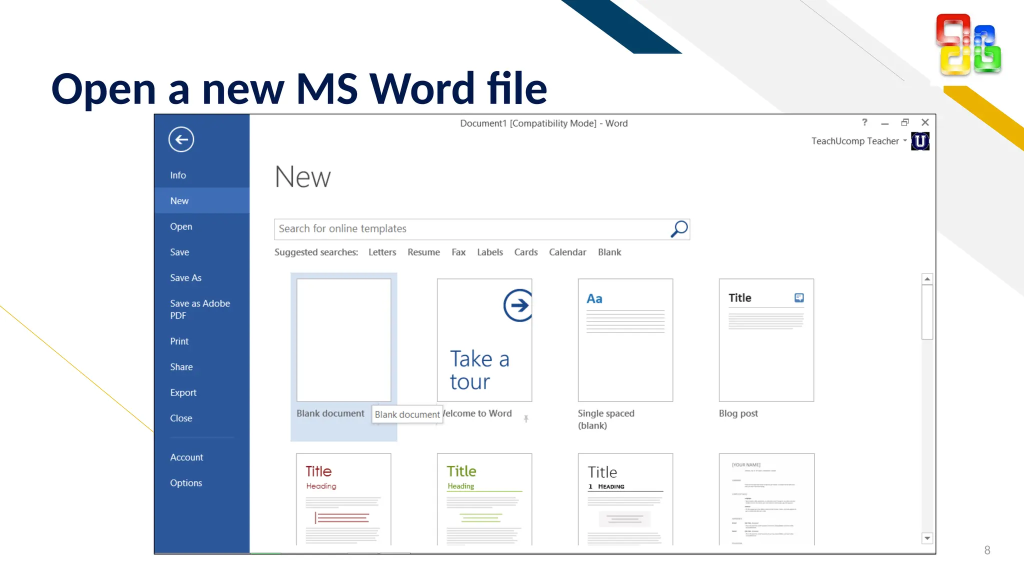Search suggested term Labels
This screenshot has height=576, width=1024.
[489, 252]
